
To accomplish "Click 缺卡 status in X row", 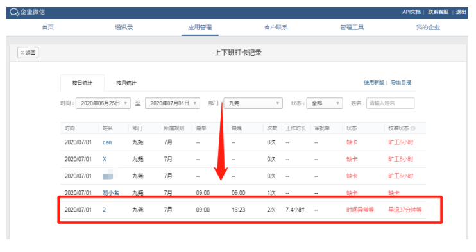I will (x=352, y=159).
